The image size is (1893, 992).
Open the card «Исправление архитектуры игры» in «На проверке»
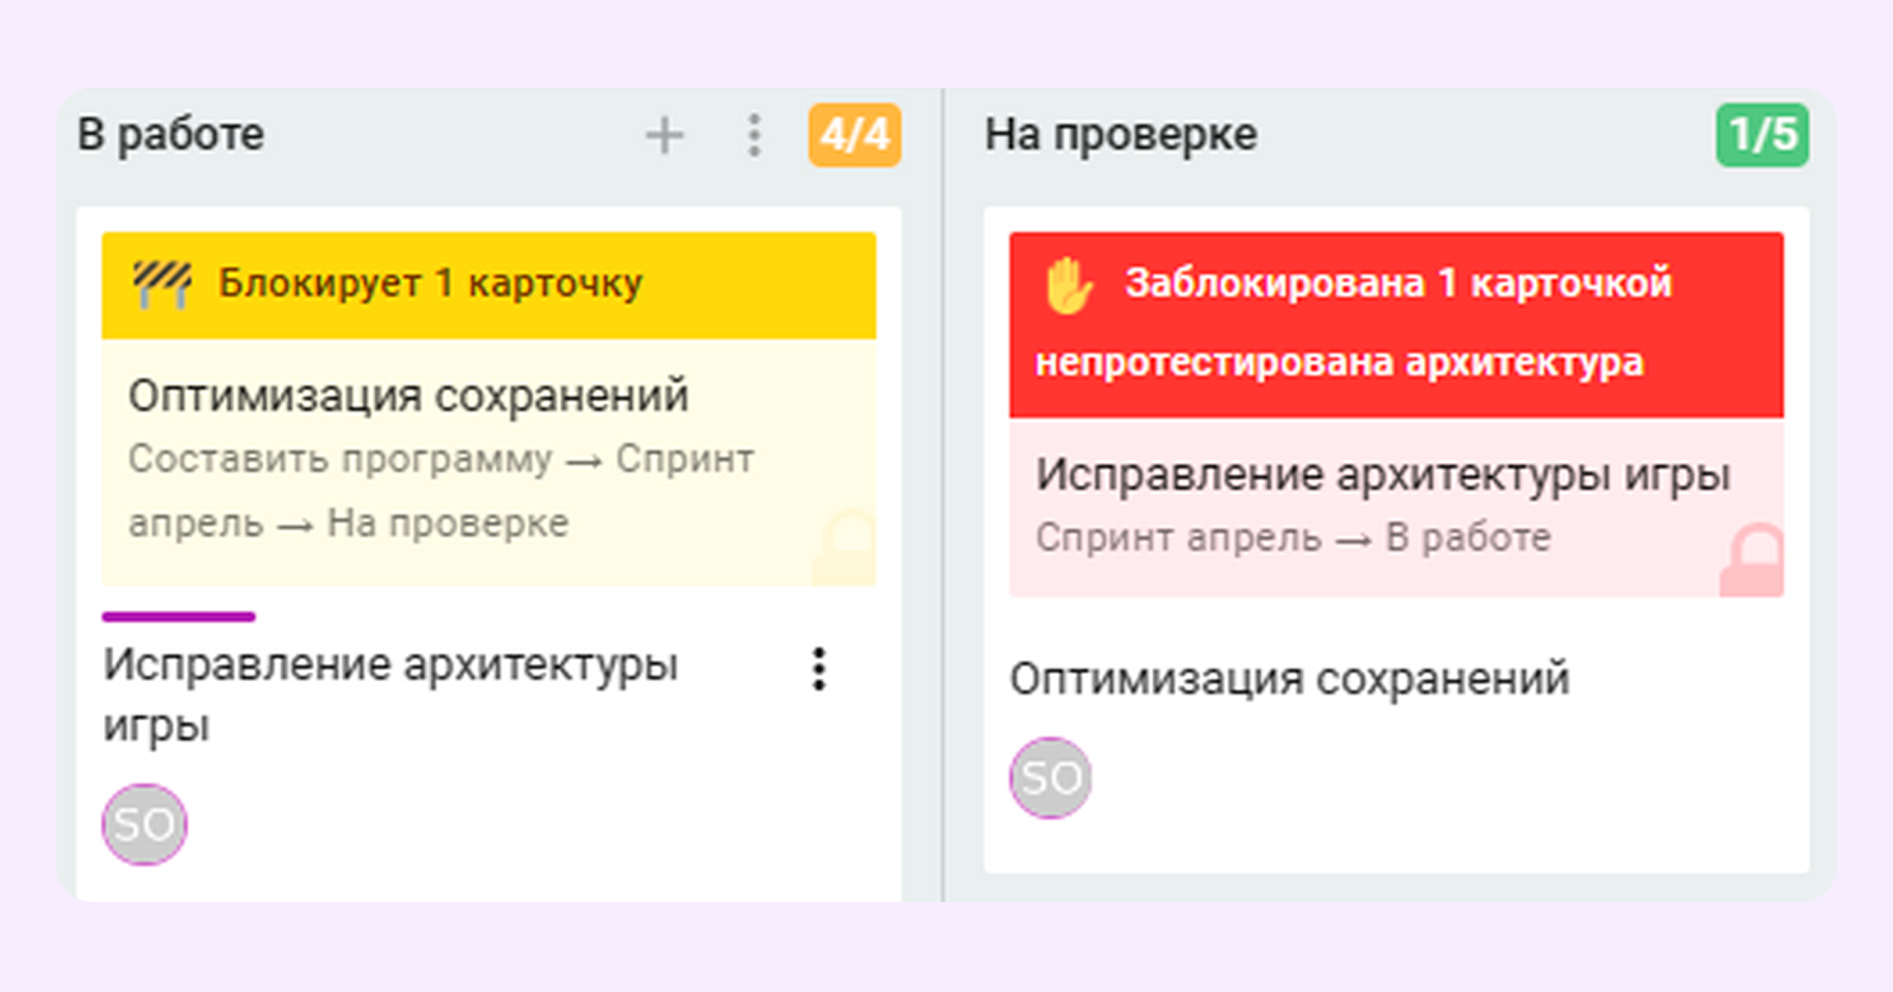(x=1385, y=474)
